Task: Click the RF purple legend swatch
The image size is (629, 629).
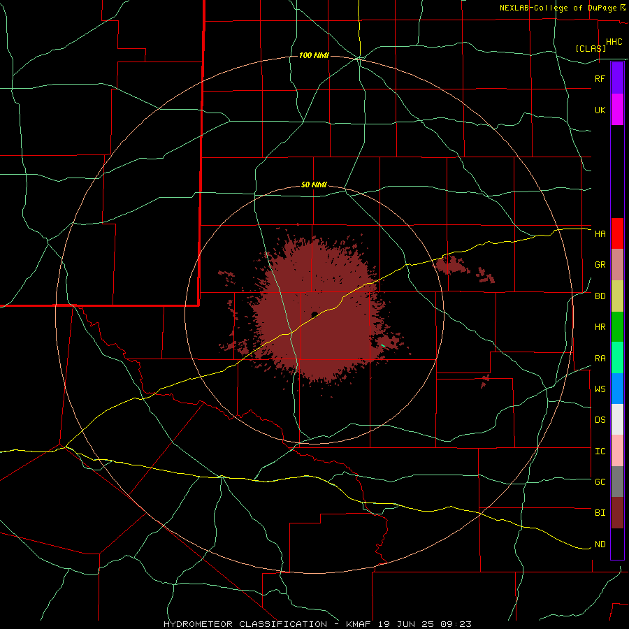Action: click(x=617, y=78)
